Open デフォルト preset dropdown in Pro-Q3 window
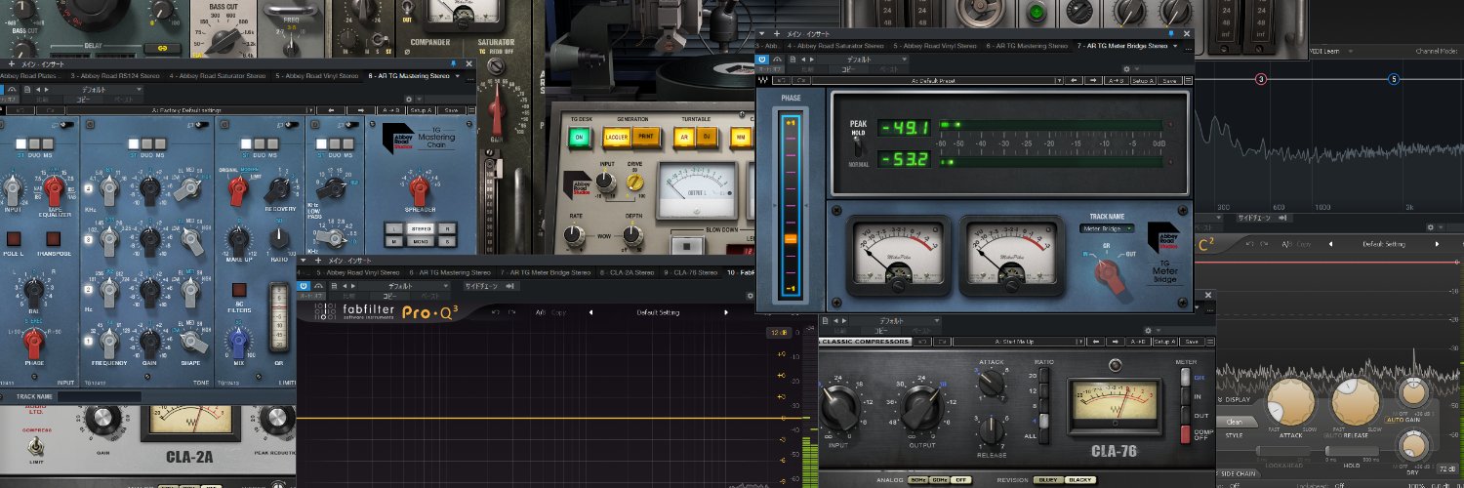Viewport: 1464px width, 488px height. [403, 286]
